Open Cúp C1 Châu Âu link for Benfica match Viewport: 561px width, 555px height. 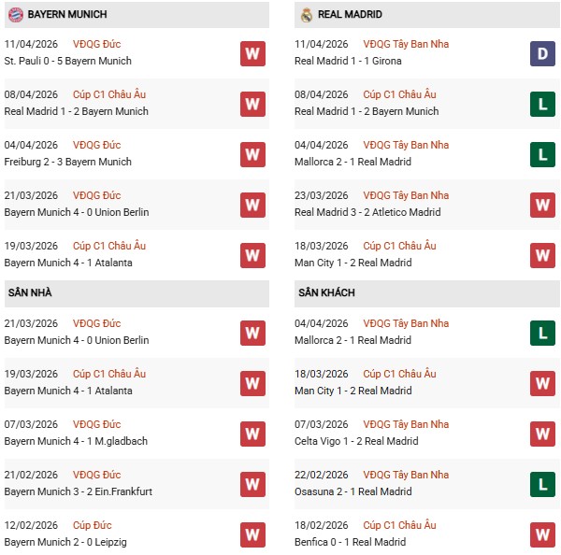[399, 525]
